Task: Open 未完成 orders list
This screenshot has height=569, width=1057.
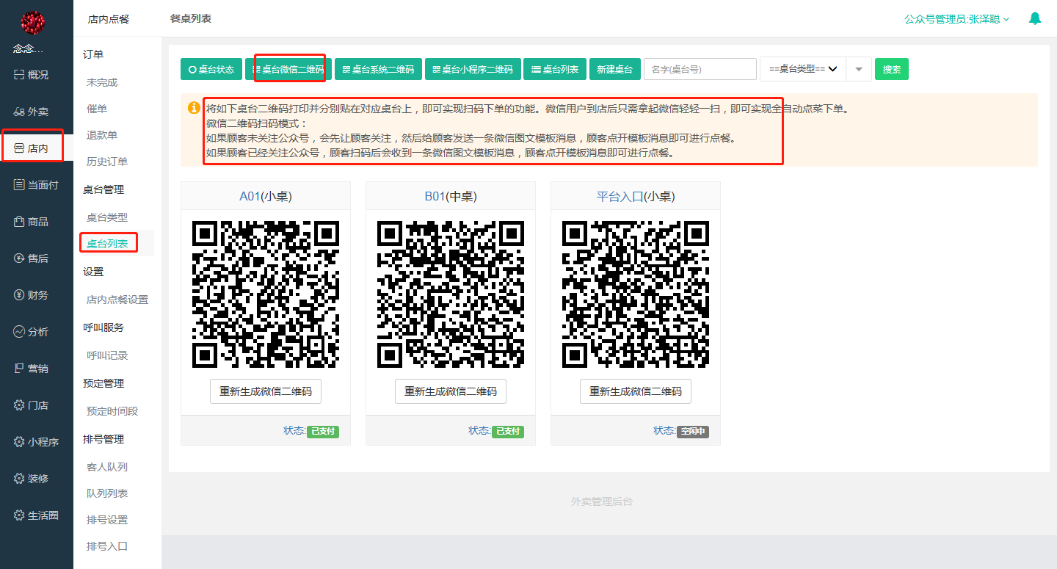Action: point(102,82)
